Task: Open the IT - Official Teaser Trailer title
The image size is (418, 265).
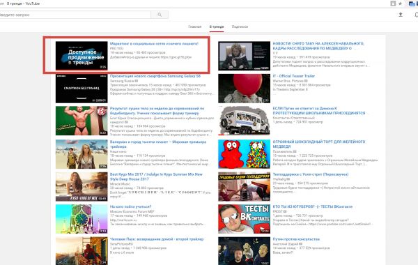Action: pyautogui.click(x=294, y=76)
